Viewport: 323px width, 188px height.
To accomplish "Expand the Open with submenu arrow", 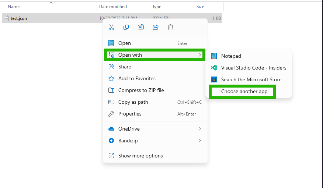I will (199, 55).
